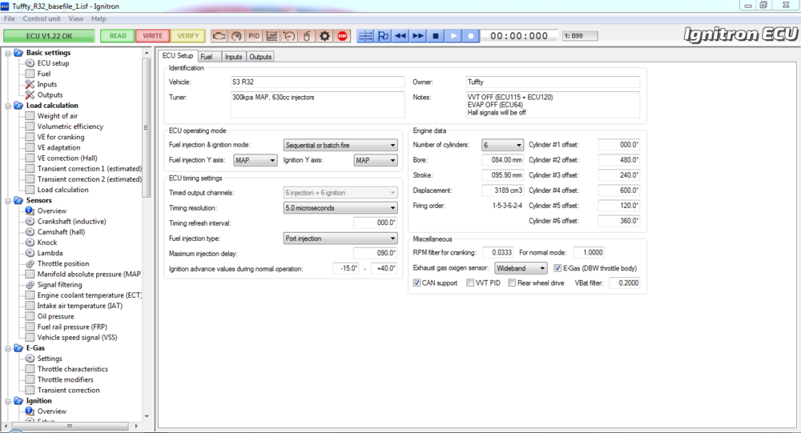Screen dimensions: 801x433
Task: Click the gauge-with-plus toolbar icon
Action: [x=289, y=36]
